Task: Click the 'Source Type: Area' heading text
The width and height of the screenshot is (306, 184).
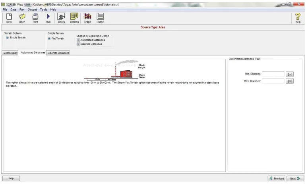Action: coord(153,27)
